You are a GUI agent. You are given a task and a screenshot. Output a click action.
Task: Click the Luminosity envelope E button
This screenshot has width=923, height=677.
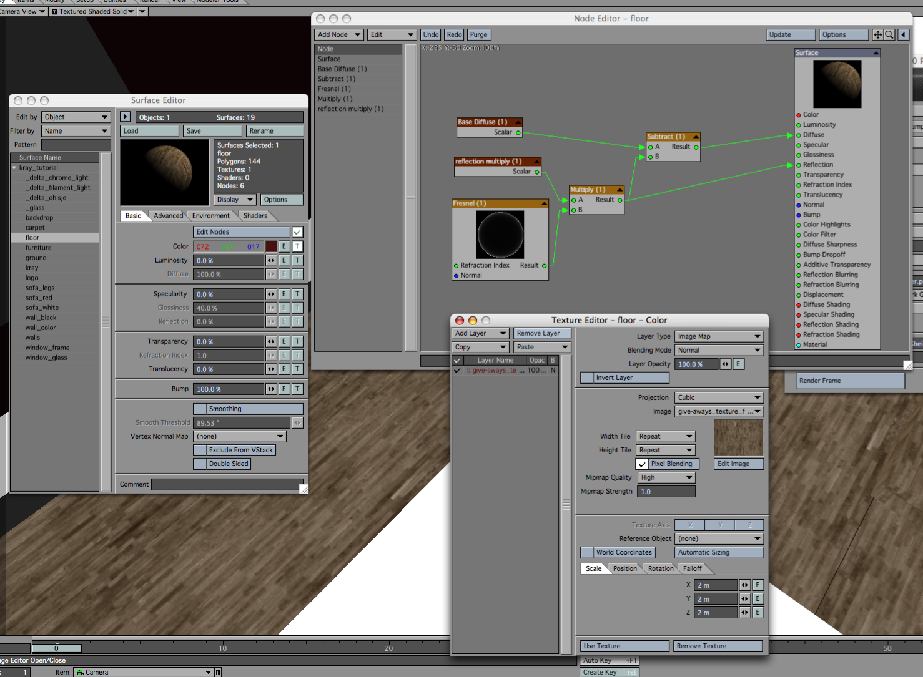pyautogui.click(x=284, y=260)
